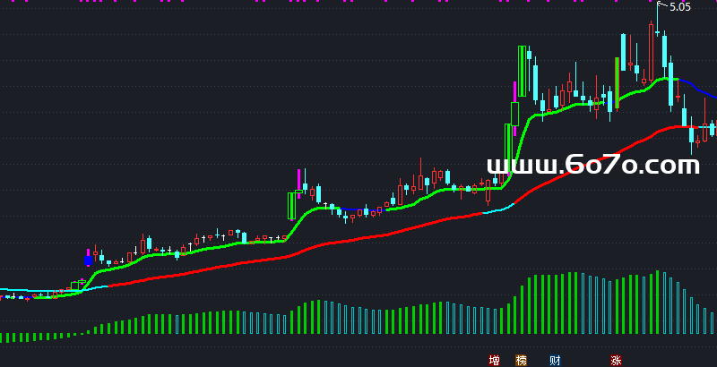Click the white flag marker beside 5.05
Image resolution: width=717 pixels, height=367 pixels.
tap(661, 6)
